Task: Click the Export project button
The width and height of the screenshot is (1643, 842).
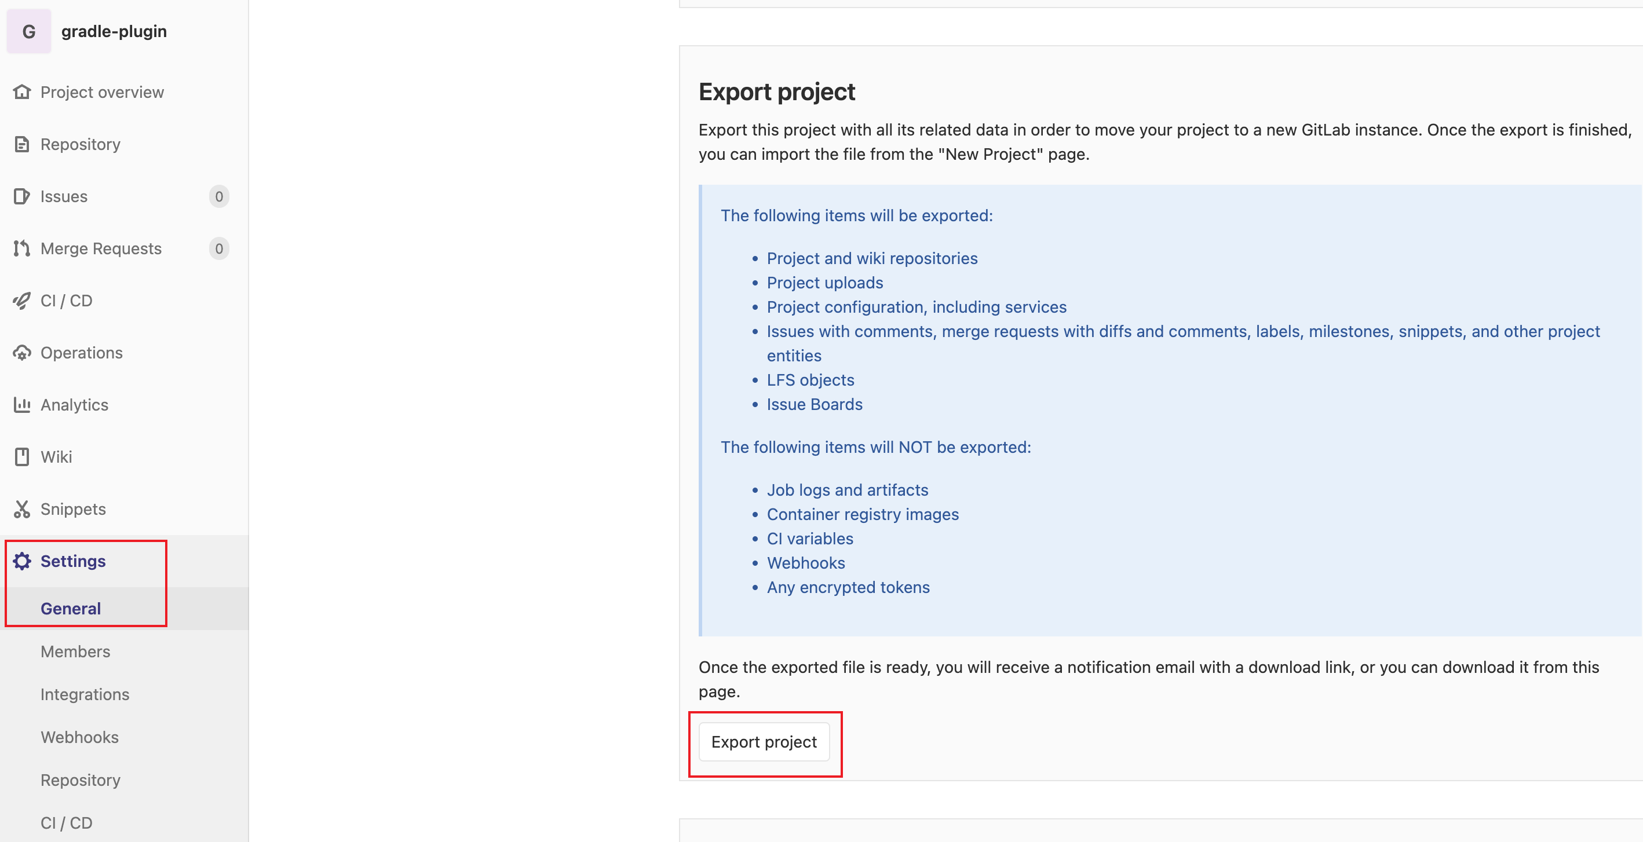Action: (x=764, y=742)
